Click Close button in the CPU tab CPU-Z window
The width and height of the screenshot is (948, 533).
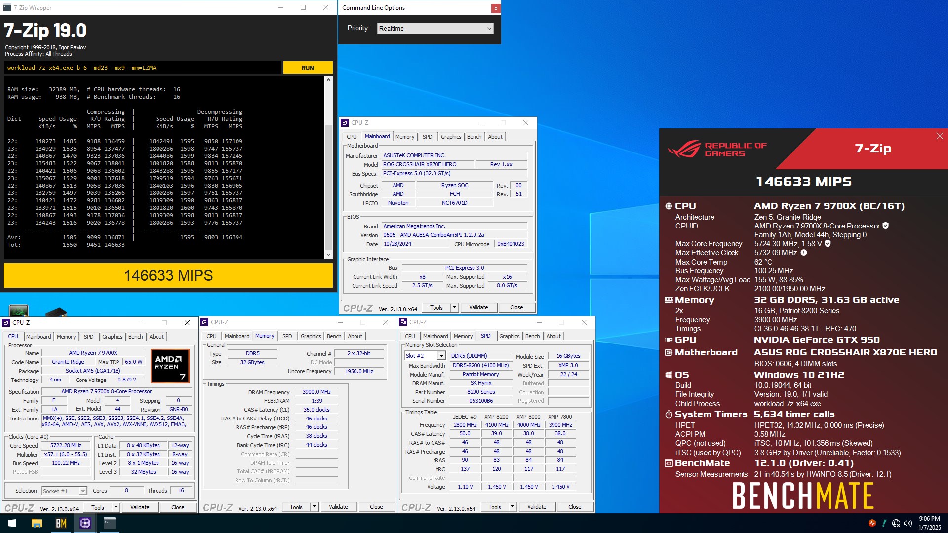coord(178,507)
